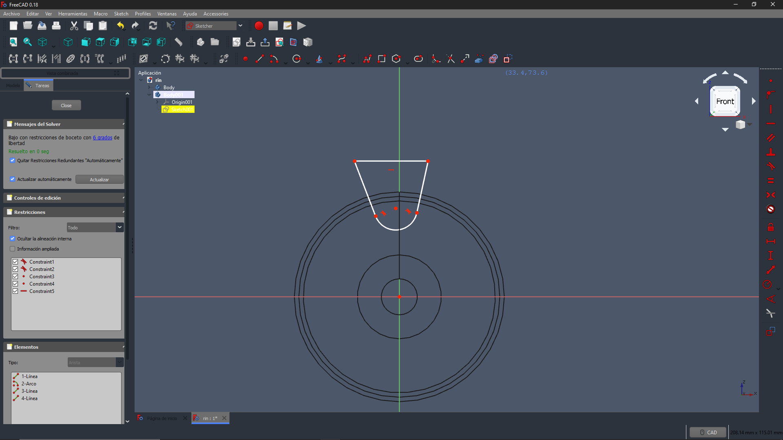Click the 6 grados link
This screenshot has width=783, height=440.
coord(102,138)
